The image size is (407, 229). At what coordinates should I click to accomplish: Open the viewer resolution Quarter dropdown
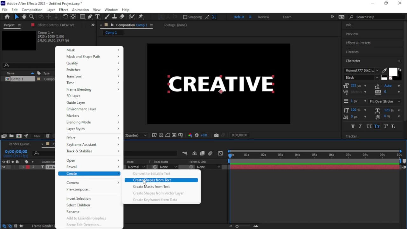click(136, 135)
